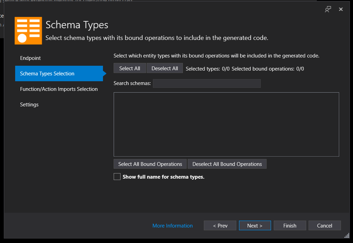Focus the Search schemas text field
Viewport: 353px width, 243px height.
coord(207,84)
